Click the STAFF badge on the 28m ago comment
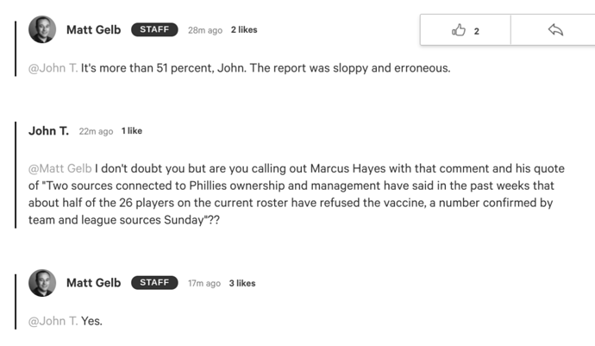Viewport: 595px width, 346px height. [x=154, y=30]
